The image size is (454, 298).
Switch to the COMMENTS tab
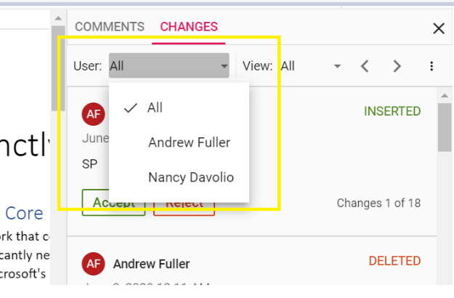coord(109,27)
